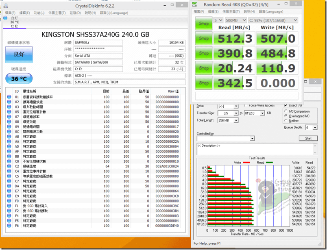The width and height of the screenshot is (327, 250).
Task: Click status icon for SMART attribute AD
Action: point(9,146)
